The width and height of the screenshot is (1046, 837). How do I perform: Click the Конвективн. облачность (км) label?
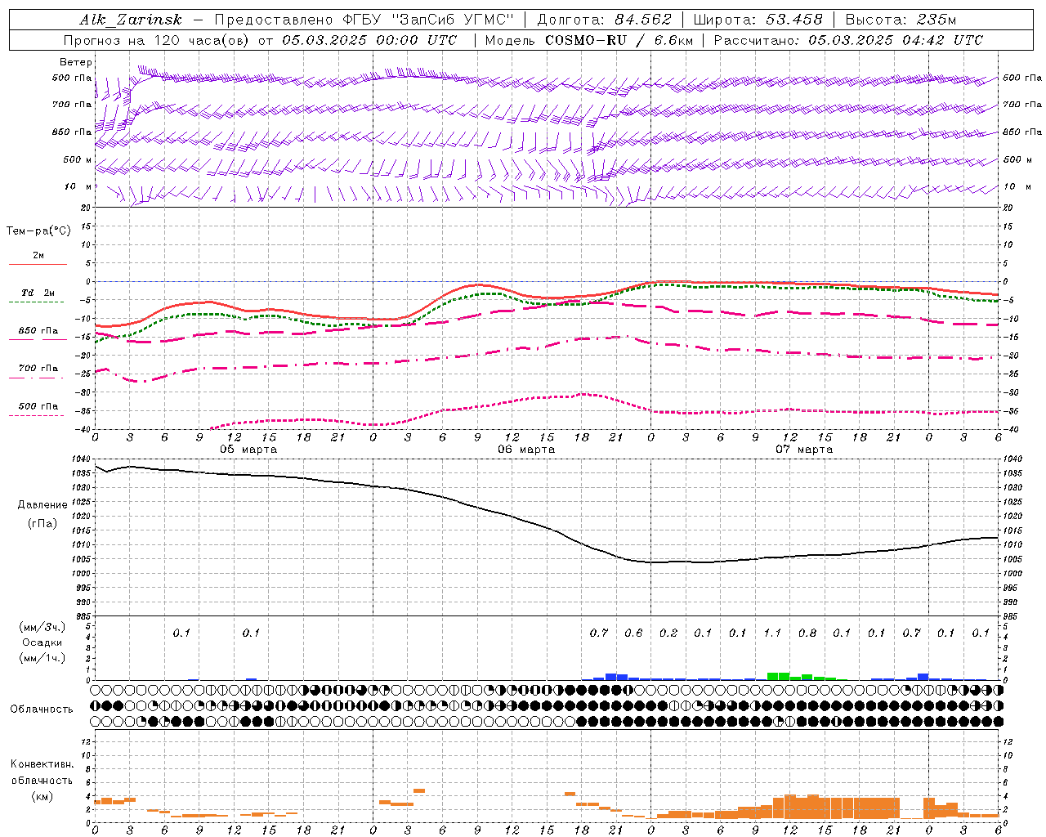(x=42, y=780)
